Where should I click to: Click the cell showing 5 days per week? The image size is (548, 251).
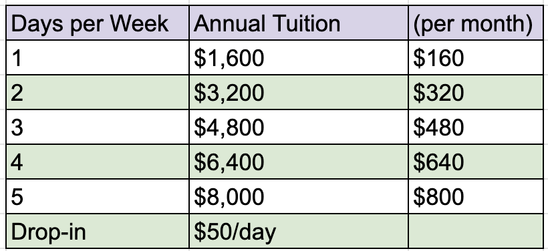98,196
